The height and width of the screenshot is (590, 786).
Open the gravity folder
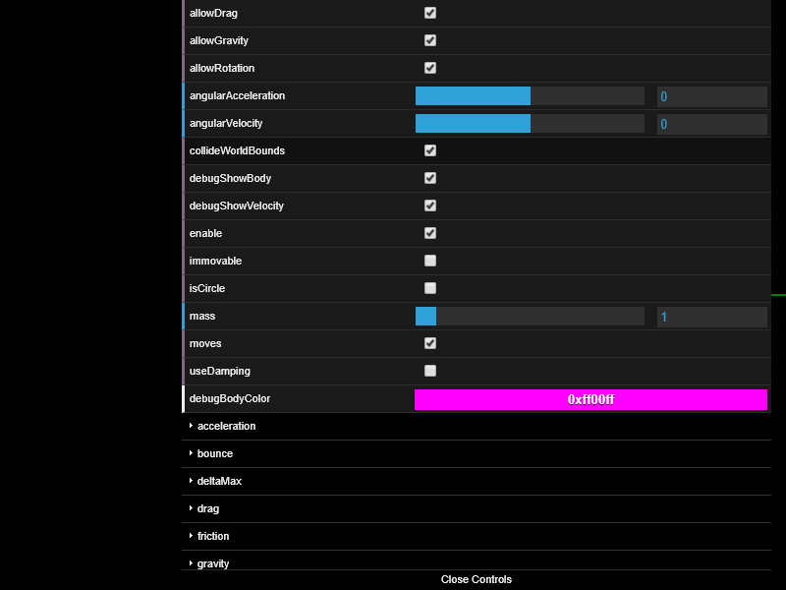(213, 563)
